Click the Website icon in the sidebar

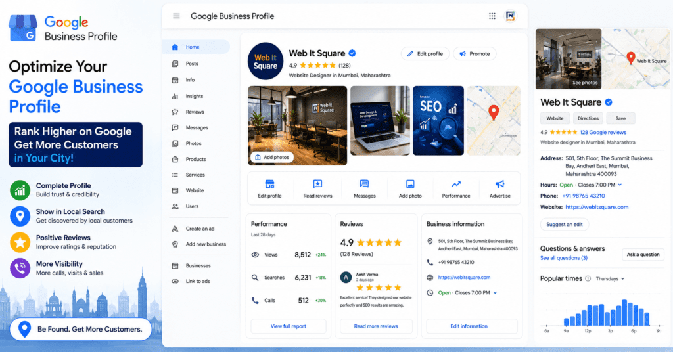click(175, 190)
